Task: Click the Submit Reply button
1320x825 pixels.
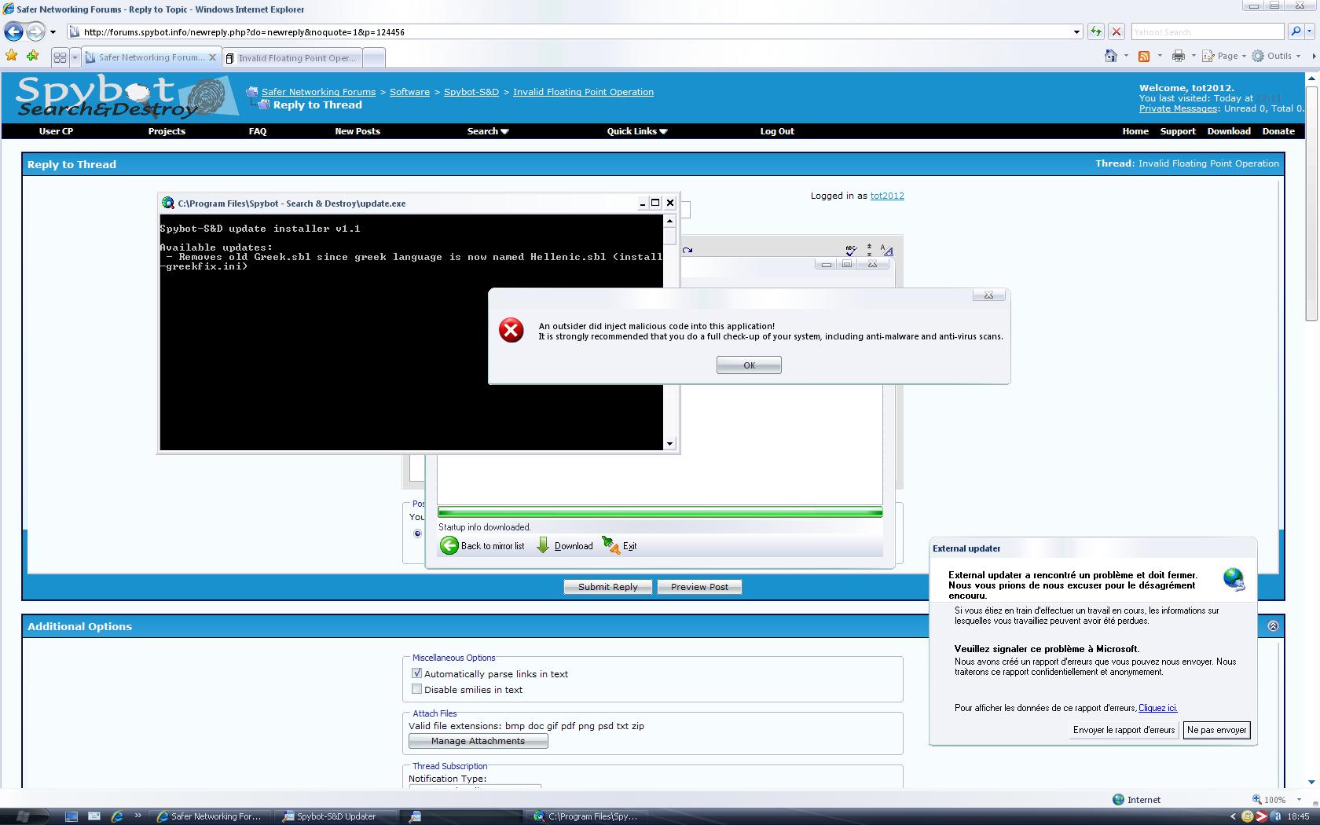Action: [607, 586]
